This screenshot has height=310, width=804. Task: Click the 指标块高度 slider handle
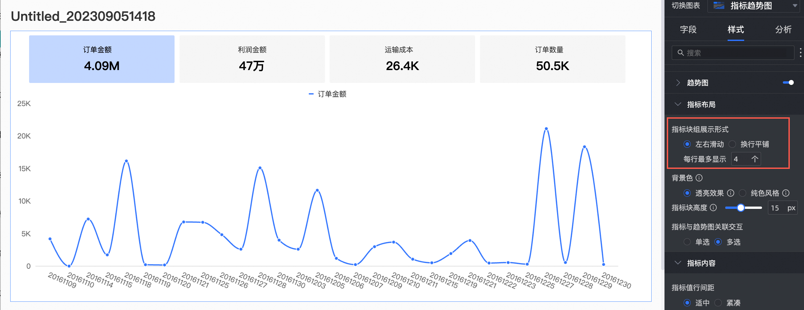click(x=741, y=208)
